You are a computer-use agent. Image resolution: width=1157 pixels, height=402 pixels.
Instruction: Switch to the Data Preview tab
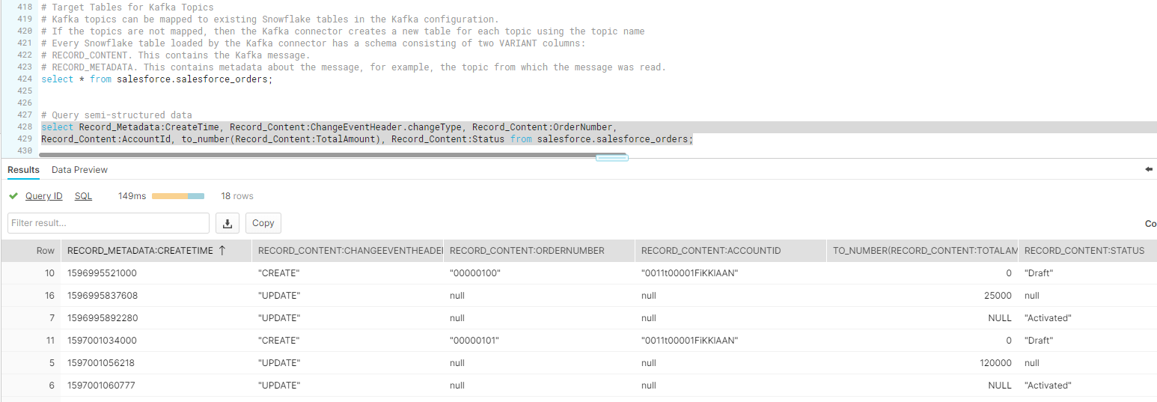(x=79, y=170)
